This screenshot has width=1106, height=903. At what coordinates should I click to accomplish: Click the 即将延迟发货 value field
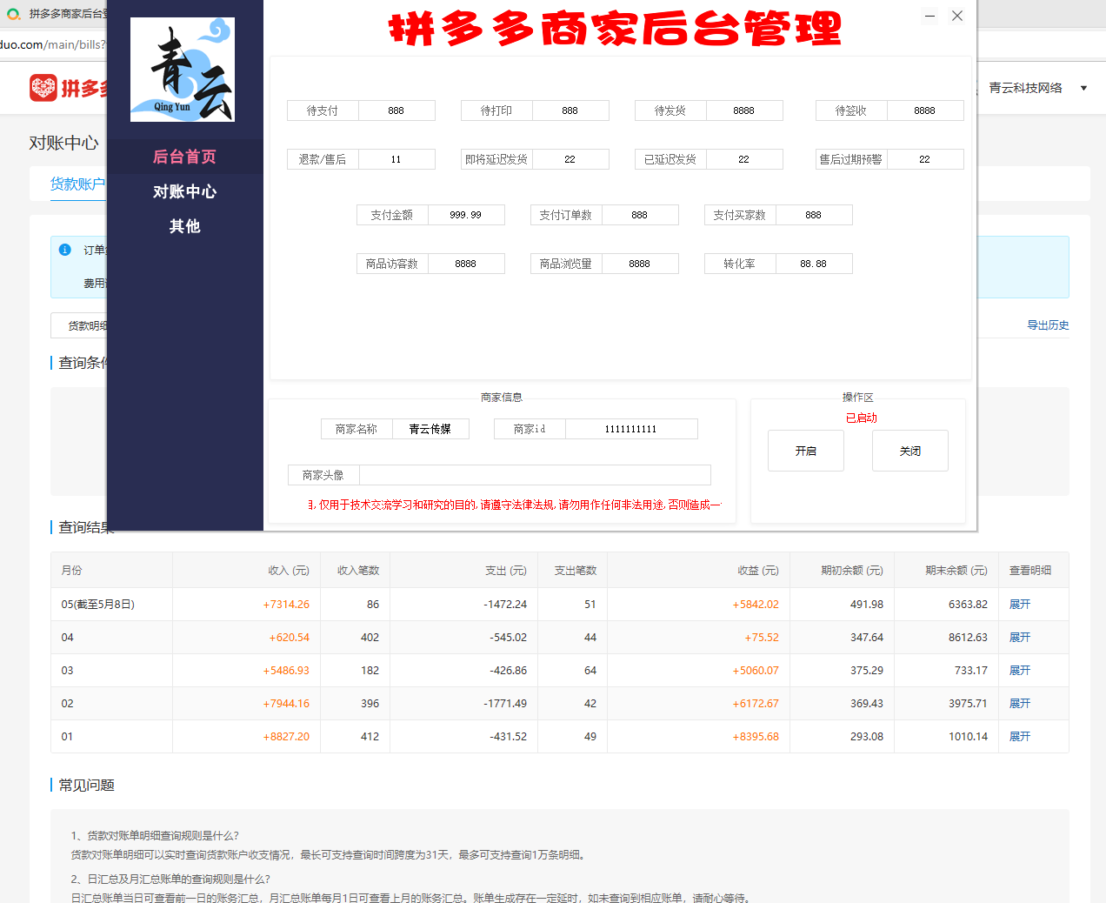click(570, 159)
